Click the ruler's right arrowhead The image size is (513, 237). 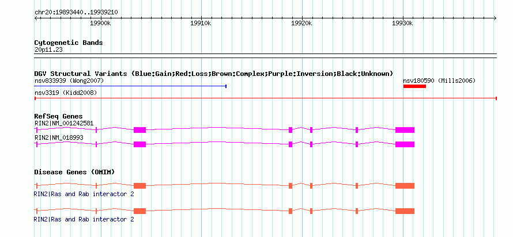(x=495, y=18)
